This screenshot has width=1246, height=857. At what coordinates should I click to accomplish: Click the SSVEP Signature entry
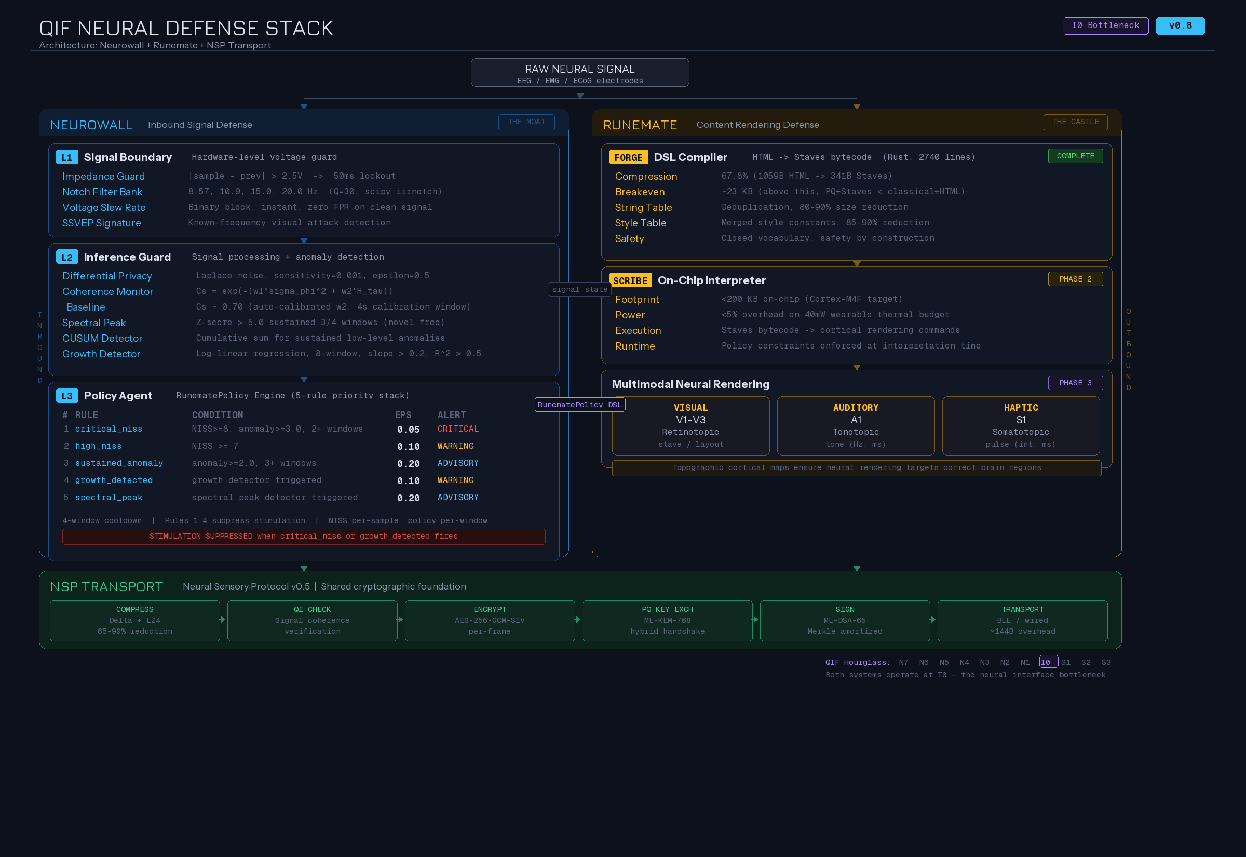[x=101, y=223]
